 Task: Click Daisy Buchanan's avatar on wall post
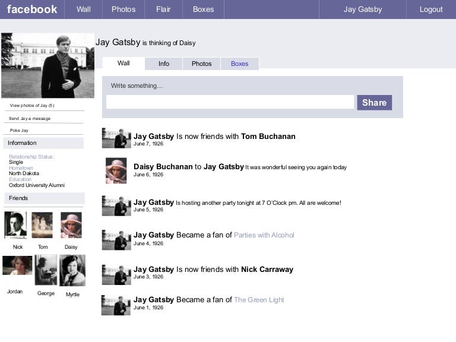pyautogui.click(x=116, y=170)
